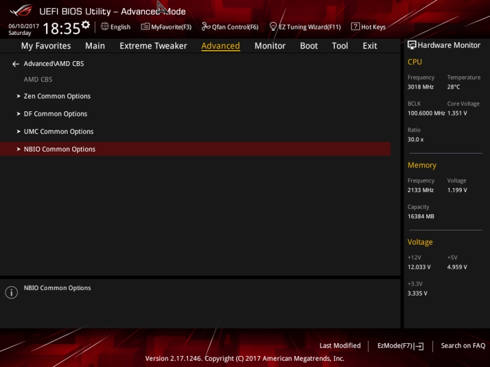The height and width of the screenshot is (367, 490).
Task: Click the Voltage section heading
Action: click(420, 242)
